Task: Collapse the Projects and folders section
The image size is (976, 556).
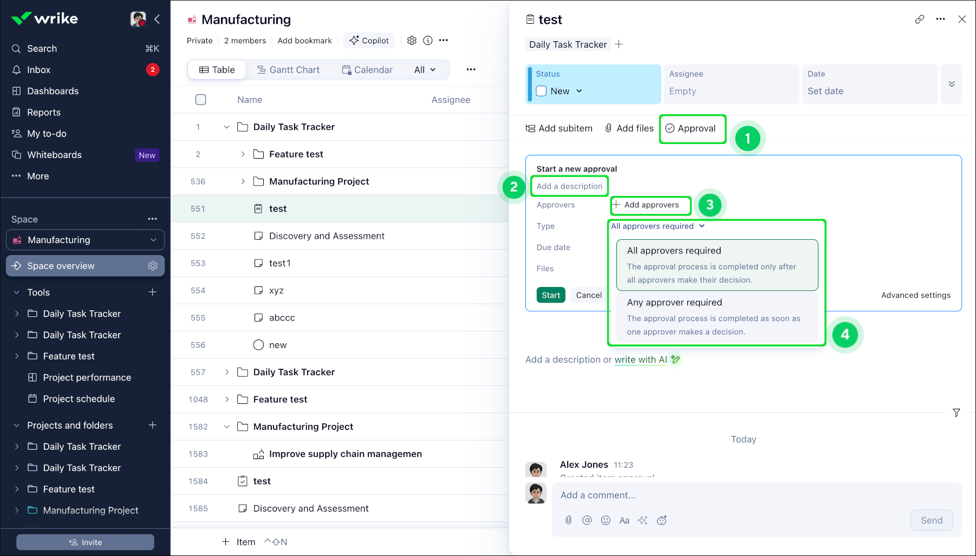Action: click(x=16, y=426)
